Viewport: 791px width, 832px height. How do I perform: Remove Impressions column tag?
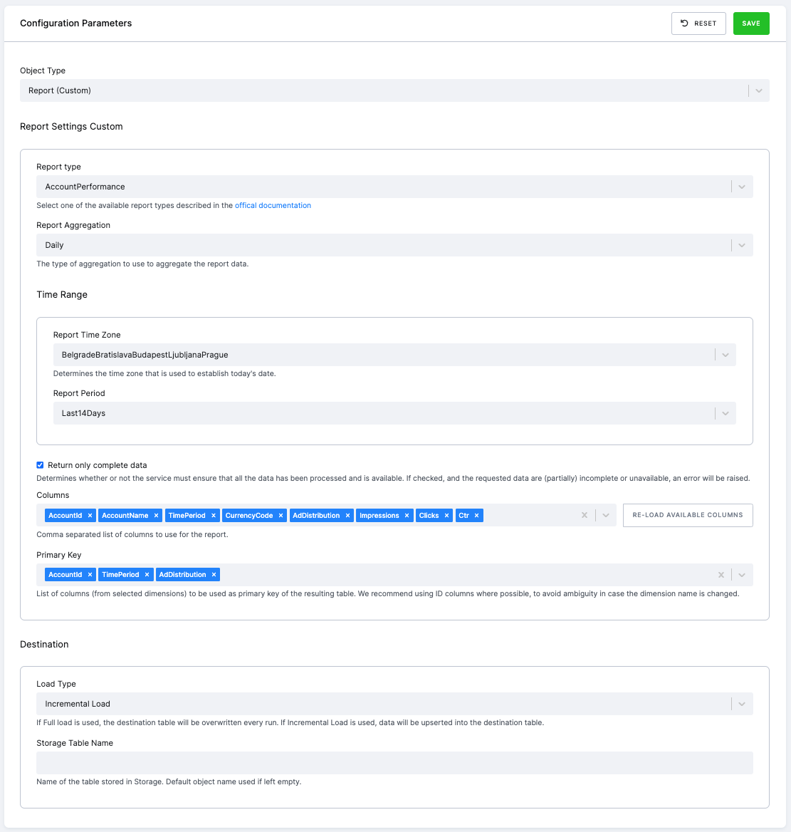(x=407, y=515)
